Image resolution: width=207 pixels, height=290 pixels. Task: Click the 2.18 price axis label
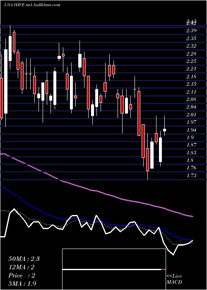(191, 76)
